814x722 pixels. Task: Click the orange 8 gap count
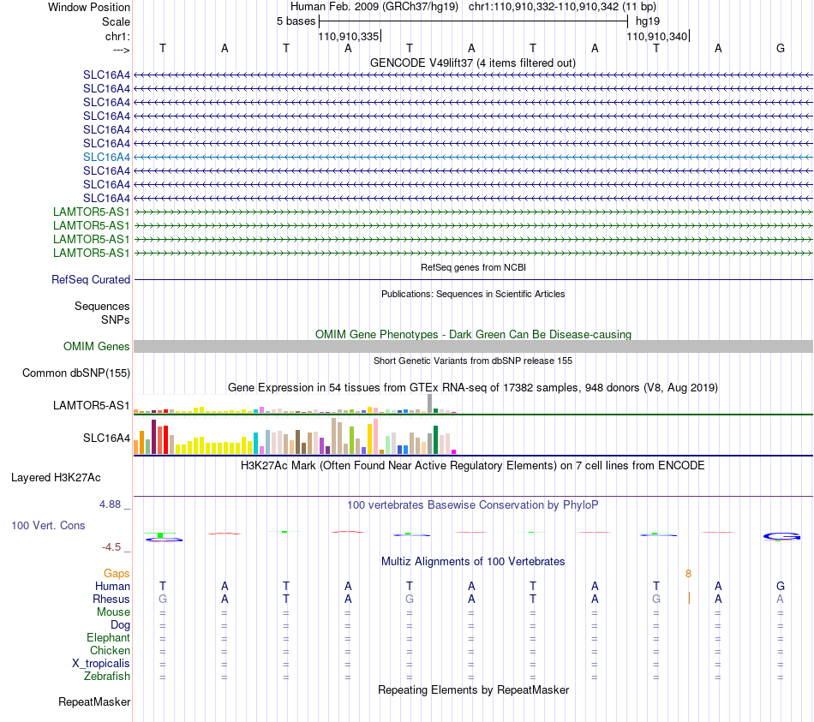coord(688,574)
